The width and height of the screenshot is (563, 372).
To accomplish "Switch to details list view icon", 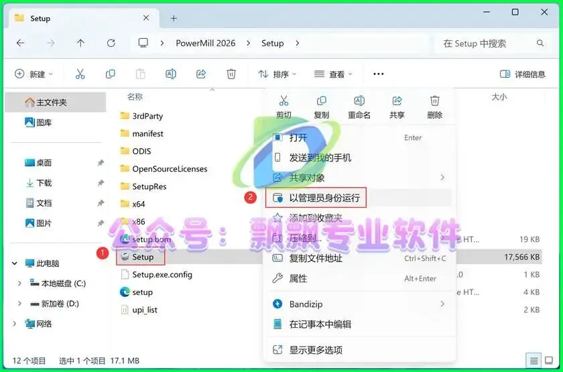I will click(x=534, y=361).
